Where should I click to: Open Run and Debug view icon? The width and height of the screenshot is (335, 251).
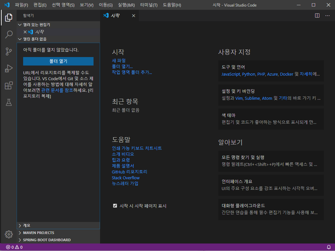tap(8, 69)
